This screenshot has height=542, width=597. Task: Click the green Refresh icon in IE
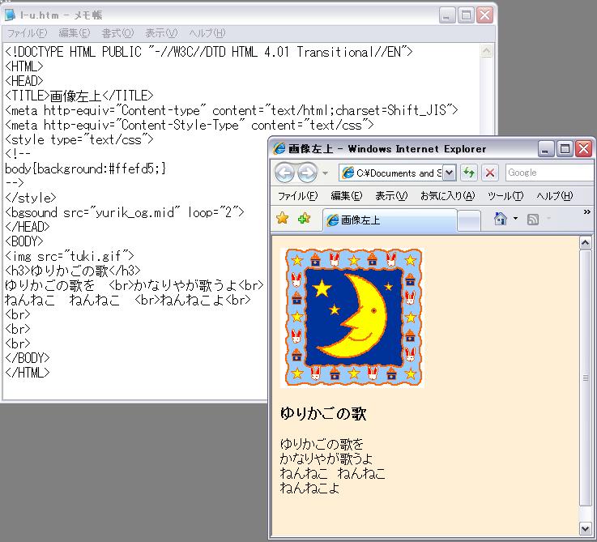pyautogui.click(x=469, y=173)
